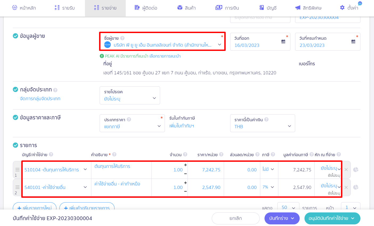Toggle the รายการ section checkmark
The height and width of the screenshot is (226, 374).
click(x=15, y=145)
